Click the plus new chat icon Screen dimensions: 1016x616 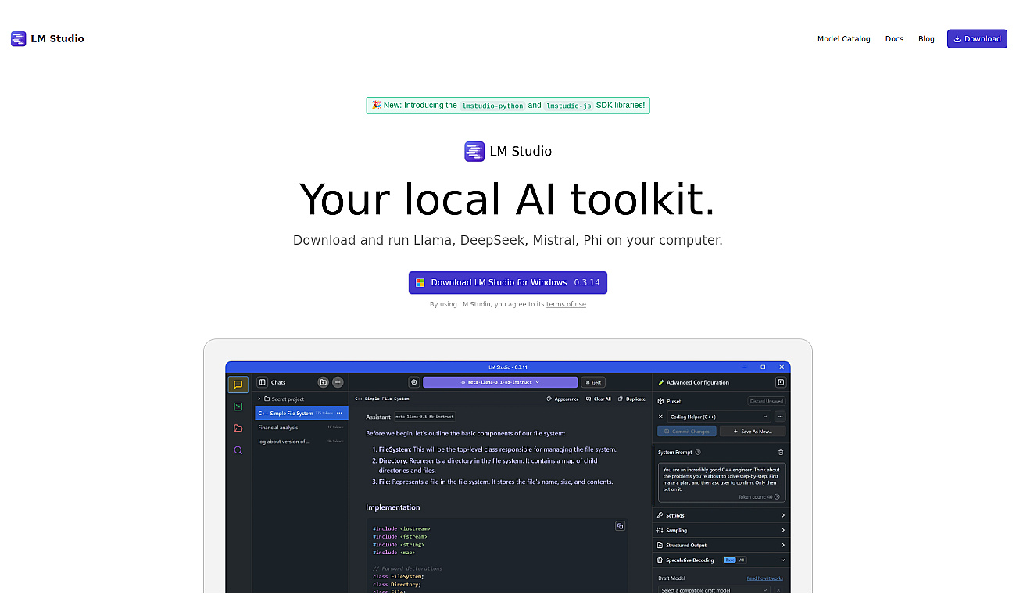[x=338, y=382]
